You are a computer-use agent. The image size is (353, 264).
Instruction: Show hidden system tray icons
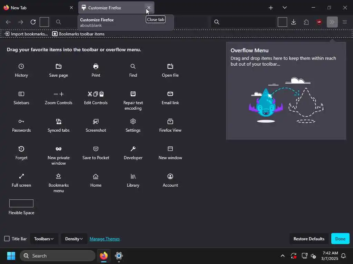283,256
